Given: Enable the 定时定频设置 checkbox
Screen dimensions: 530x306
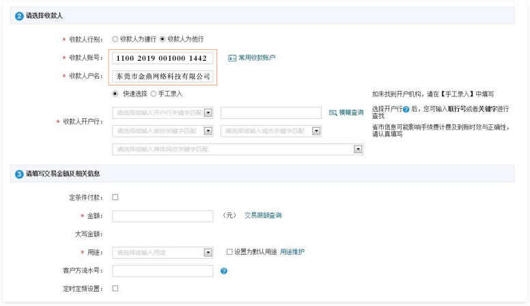Looking at the screenshot, I should click(x=115, y=288).
